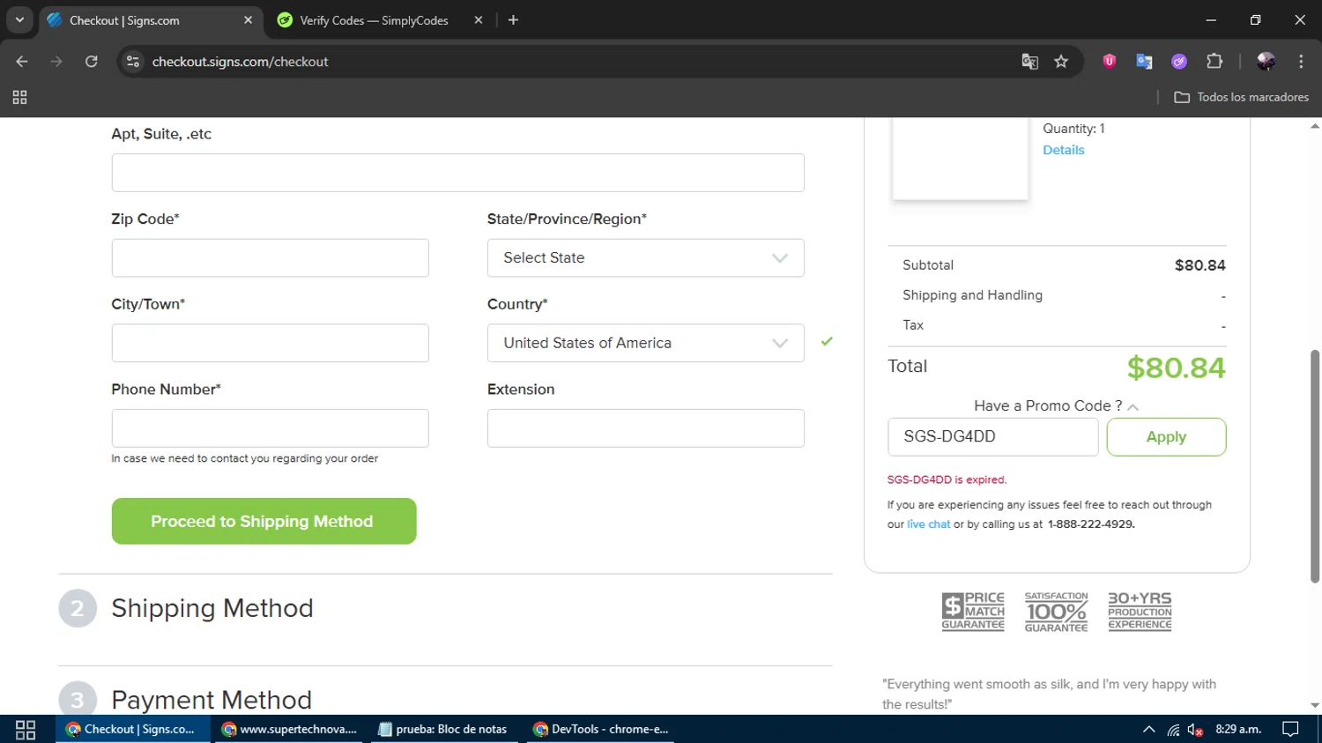This screenshot has width=1322, height=743.
Task: Focus the Extension field
Action: [x=645, y=428]
